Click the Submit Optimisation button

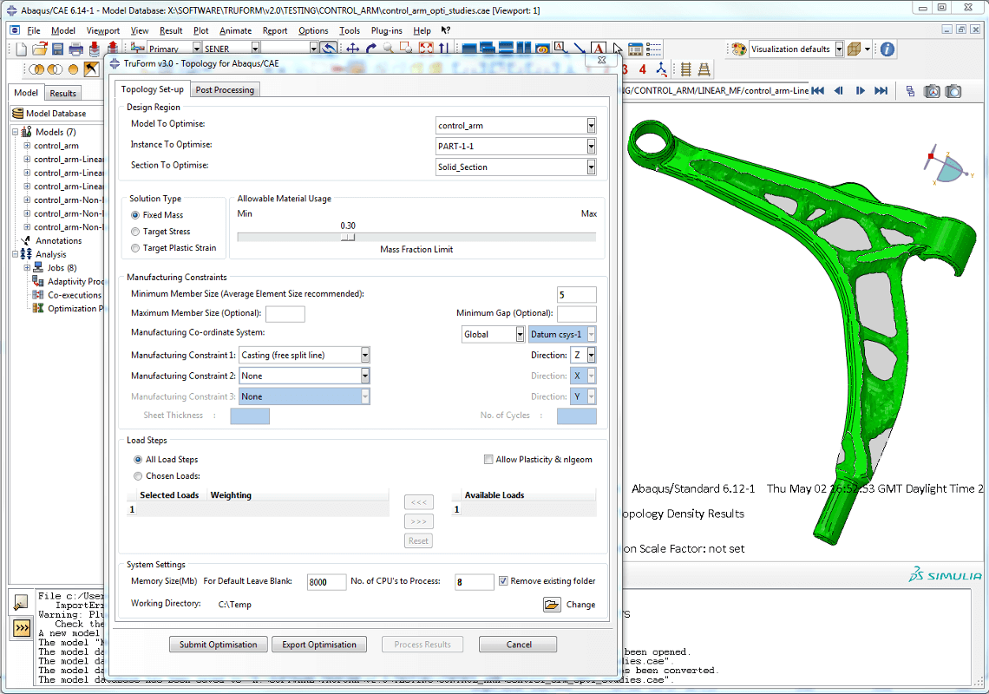[x=218, y=645]
